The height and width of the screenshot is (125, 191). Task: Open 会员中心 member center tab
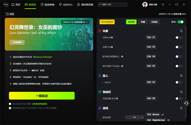click(66, 5)
